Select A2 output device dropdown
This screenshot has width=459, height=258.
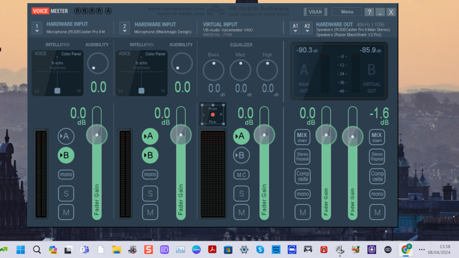pyautogui.click(x=307, y=28)
